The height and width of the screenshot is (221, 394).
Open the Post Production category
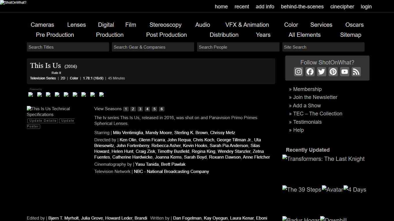point(166,35)
